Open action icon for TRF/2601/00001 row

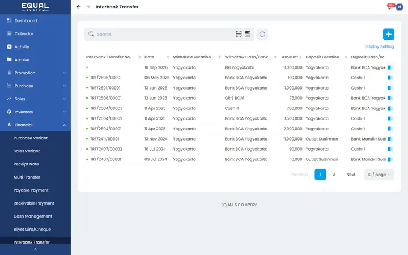[x=390, y=88]
